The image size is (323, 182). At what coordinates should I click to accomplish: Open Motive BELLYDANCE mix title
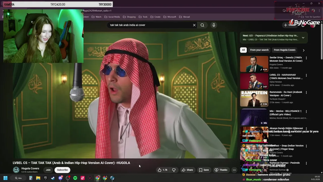[285, 113]
